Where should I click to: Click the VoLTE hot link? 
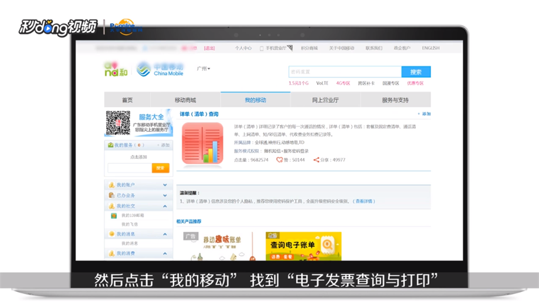[x=322, y=83]
